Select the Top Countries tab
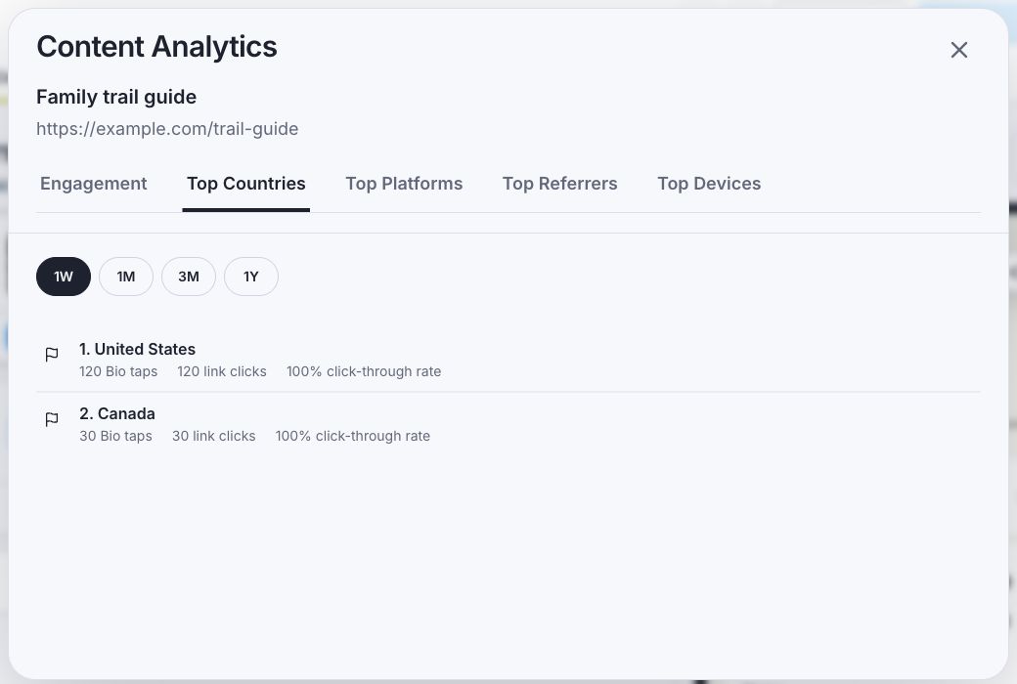Screen dimensions: 1017x684 245,184
